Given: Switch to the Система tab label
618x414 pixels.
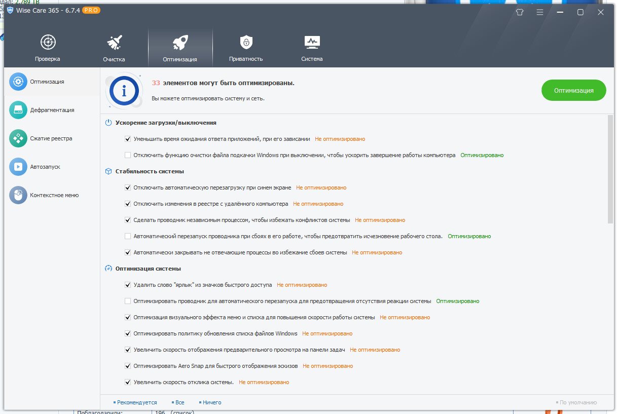Looking at the screenshot, I should pyautogui.click(x=312, y=59).
